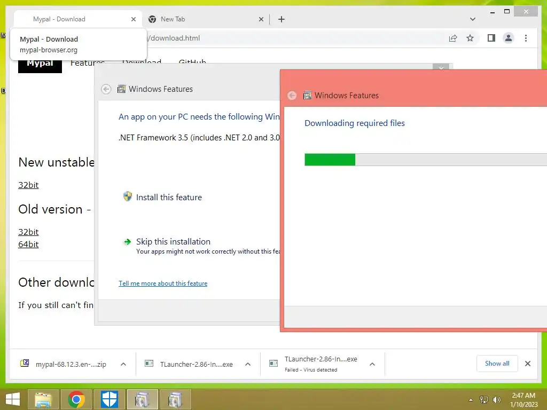This screenshot has width=547, height=410.
Task: Close the Mypal - Download tab
Action: 133,19
